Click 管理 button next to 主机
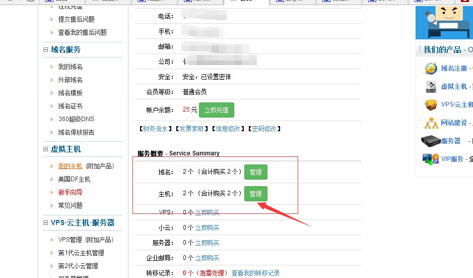This screenshot has height=278, width=473. [255, 194]
